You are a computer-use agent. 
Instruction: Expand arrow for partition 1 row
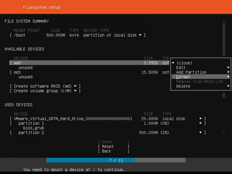tap(201, 123)
